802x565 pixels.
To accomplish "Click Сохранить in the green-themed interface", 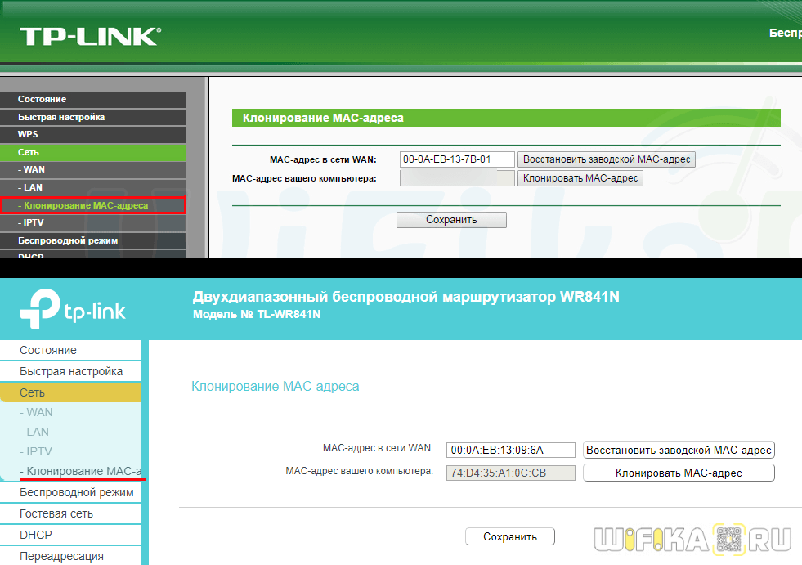I will (x=451, y=220).
